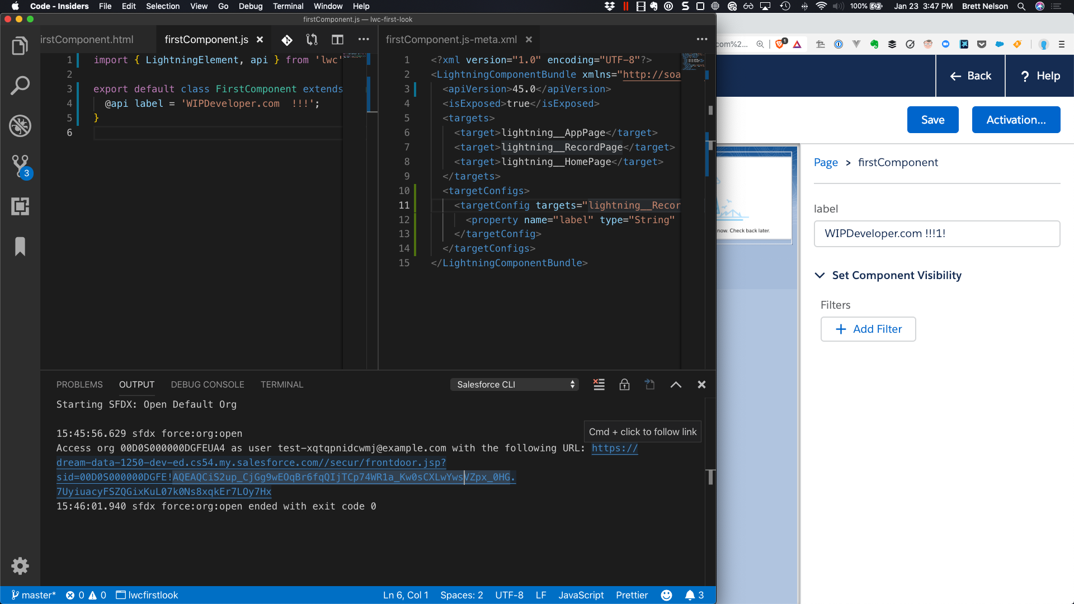Switch to the PROBLEMS panel tab

[x=79, y=385]
